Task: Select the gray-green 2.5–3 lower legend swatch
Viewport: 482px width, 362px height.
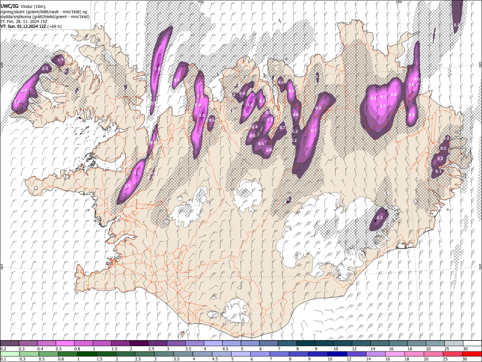Action: point(145,354)
